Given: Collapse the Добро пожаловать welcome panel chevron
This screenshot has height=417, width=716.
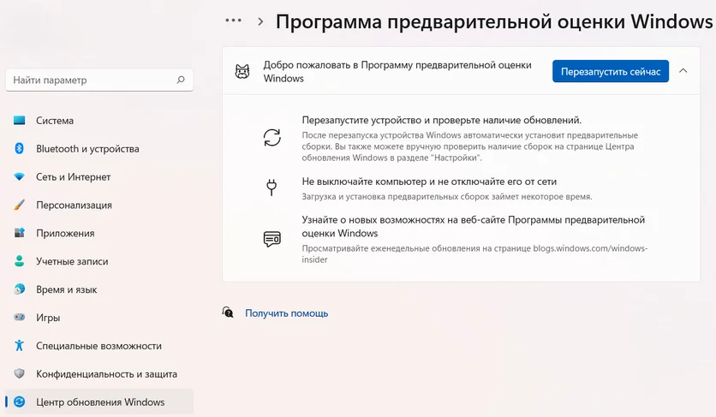Looking at the screenshot, I should (x=683, y=71).
